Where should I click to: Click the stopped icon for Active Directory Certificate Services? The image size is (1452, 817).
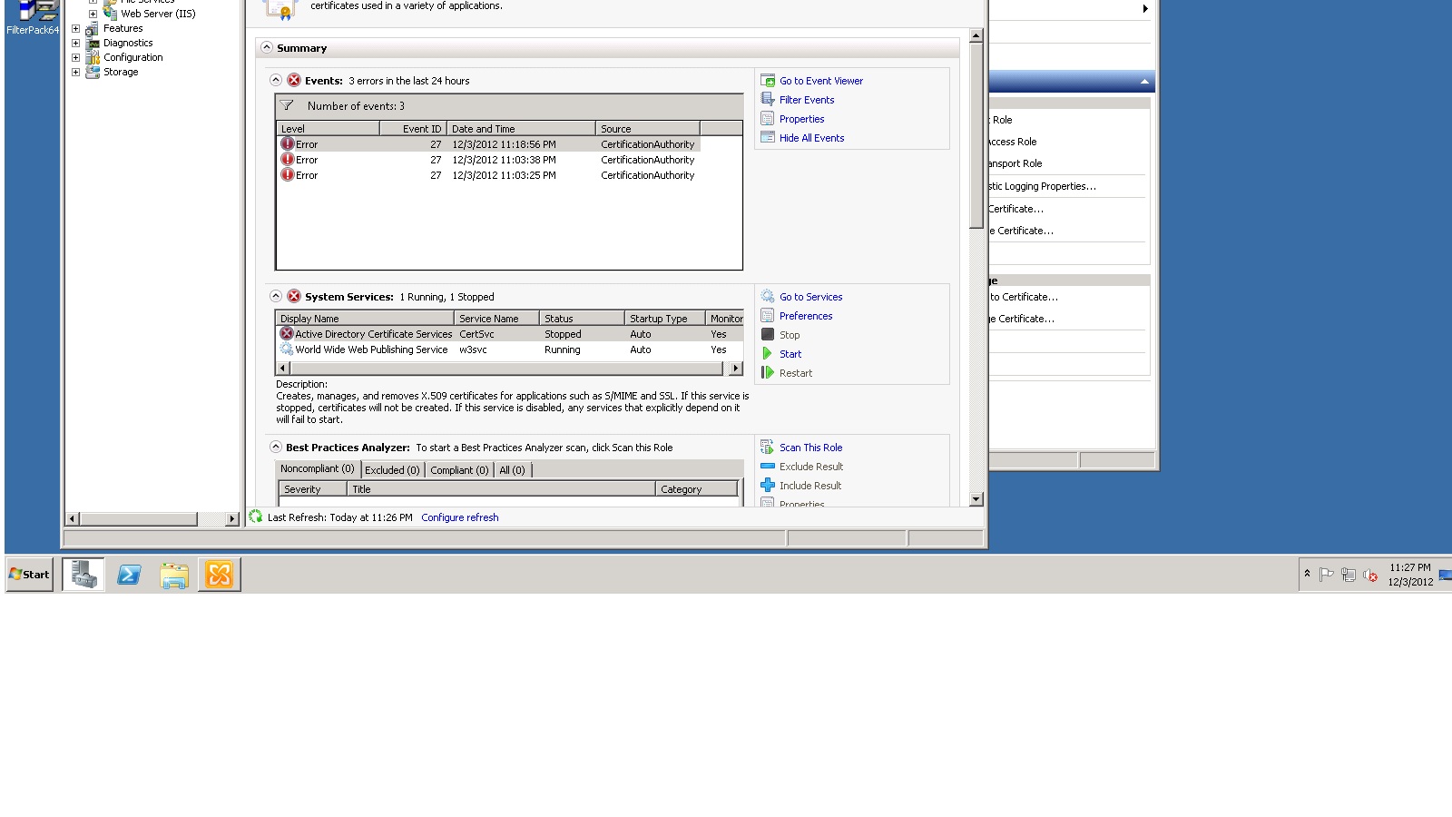[x=287, y=334]
